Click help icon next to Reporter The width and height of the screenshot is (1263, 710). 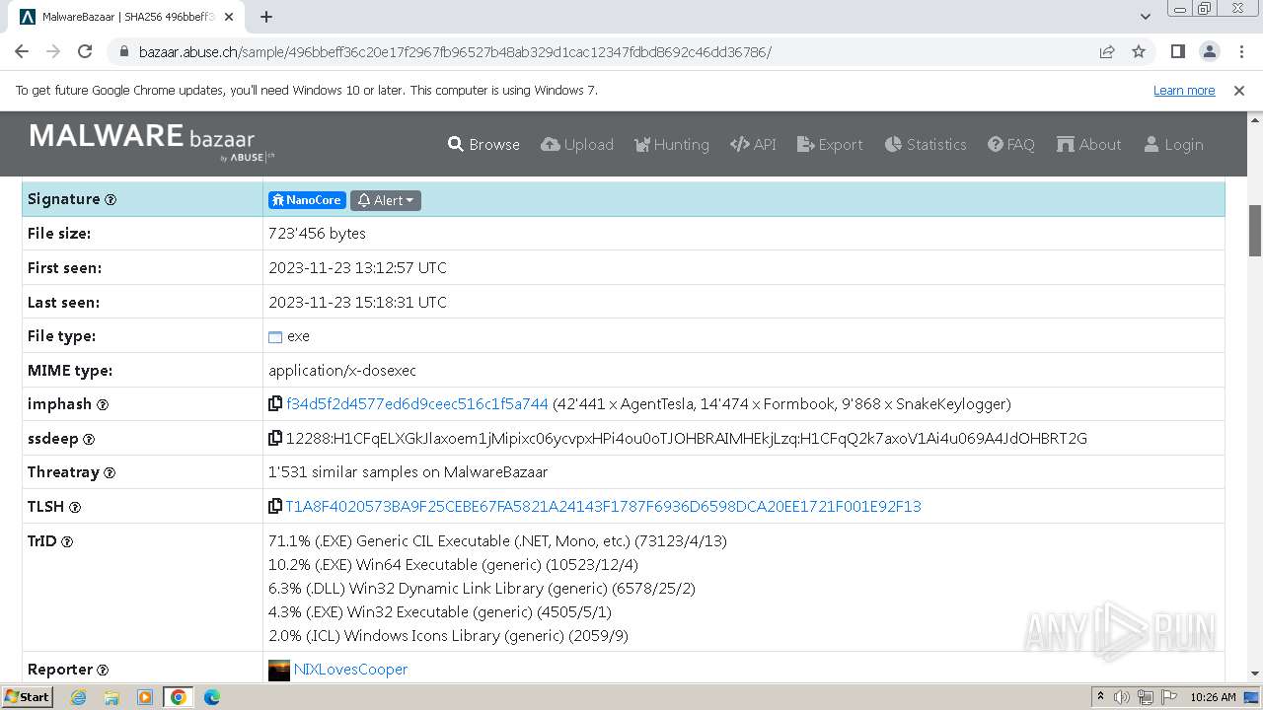pyautogui.click(x=103, y=670)
